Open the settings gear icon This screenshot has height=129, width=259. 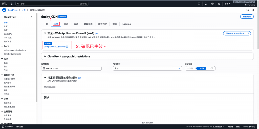click(219, 4)
